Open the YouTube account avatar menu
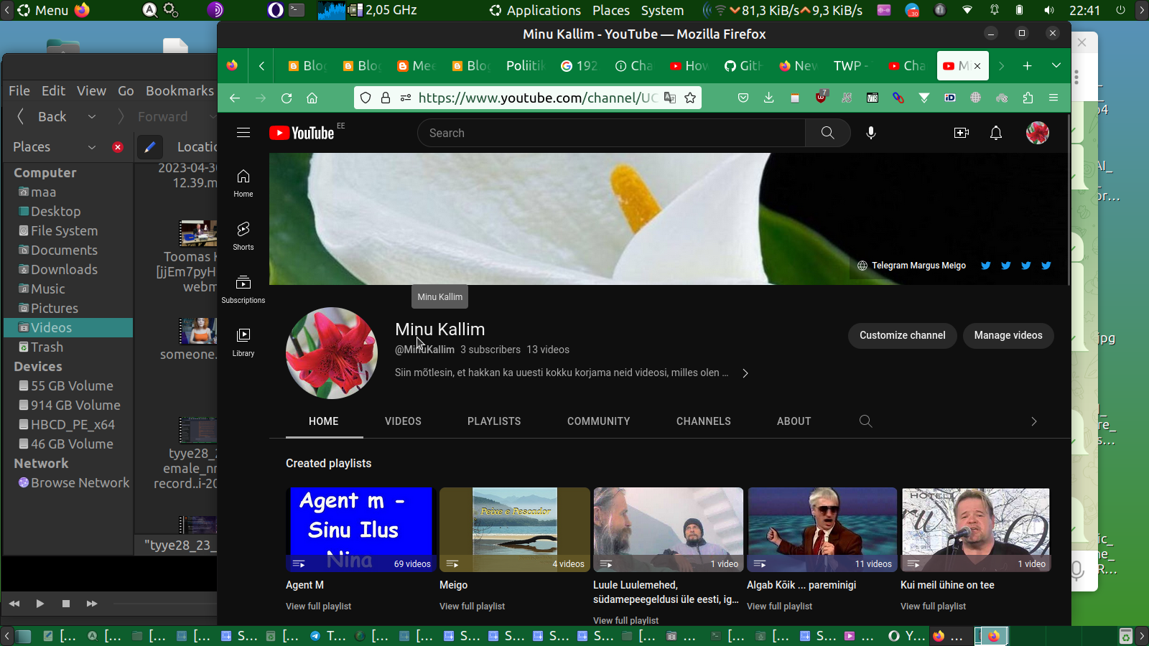The image size is (1149, 646). pyautogui.click(x=1038, y=133)
